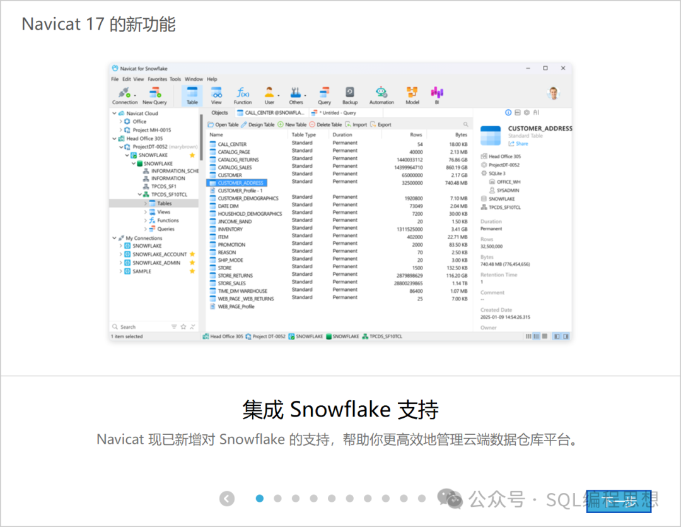Image resolution: width=681 pixels, height=527 pixels.
Task: Open the View toolbar icon
Action: point(216,96)
